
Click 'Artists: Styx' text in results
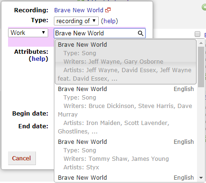(x=81, y=167)
